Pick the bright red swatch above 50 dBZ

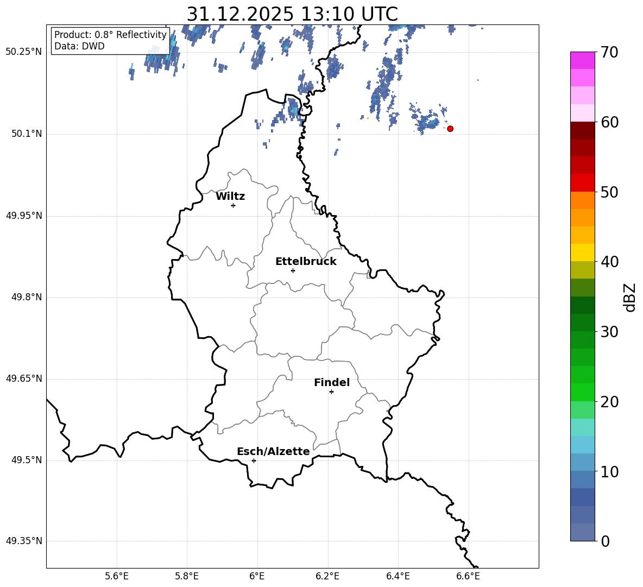[x=583, y=183]
